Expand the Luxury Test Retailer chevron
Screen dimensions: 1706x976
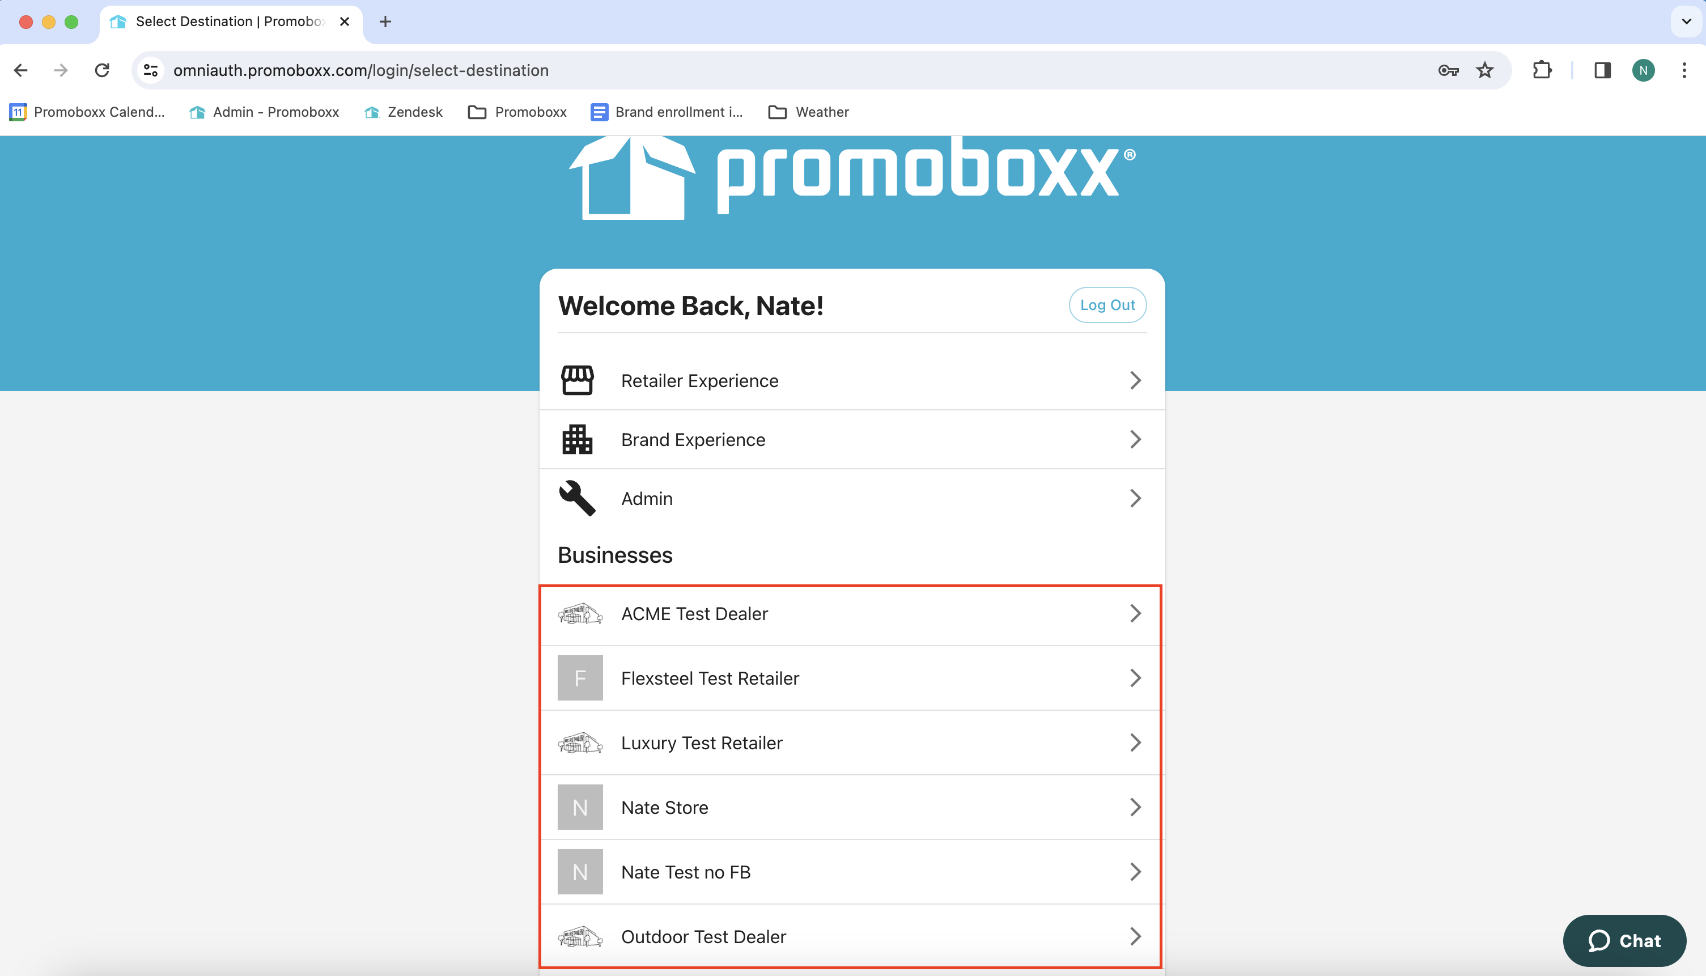pyautogui.click(x=1135, y=742)
